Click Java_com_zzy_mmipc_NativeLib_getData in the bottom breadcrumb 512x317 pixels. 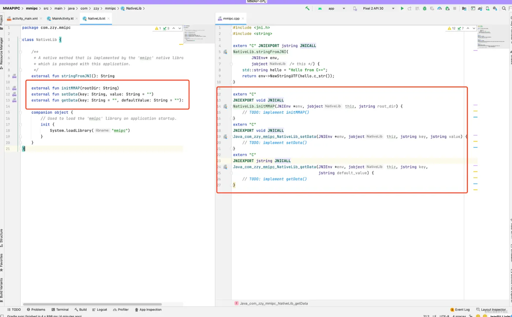click(x=274, y=303)
